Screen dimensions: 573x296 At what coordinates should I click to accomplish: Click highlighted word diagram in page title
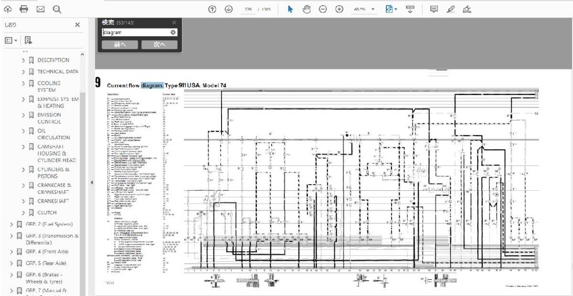[x=152, y=85]
